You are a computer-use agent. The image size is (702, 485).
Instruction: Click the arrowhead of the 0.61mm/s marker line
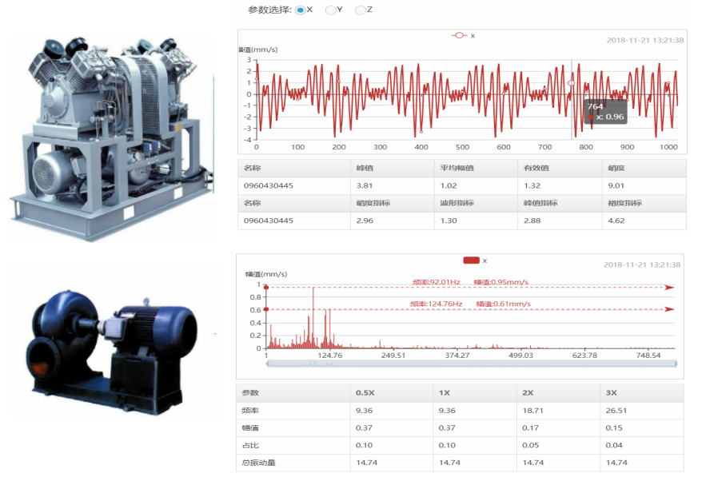[x=669, y=309]
